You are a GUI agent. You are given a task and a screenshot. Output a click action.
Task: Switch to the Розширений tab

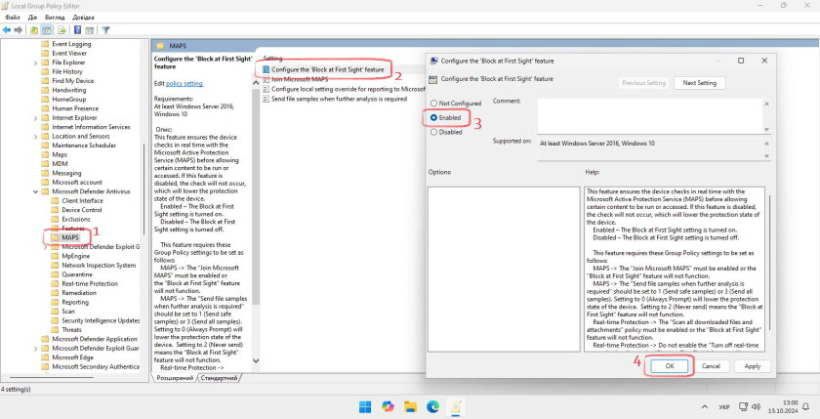pos(175,378)
